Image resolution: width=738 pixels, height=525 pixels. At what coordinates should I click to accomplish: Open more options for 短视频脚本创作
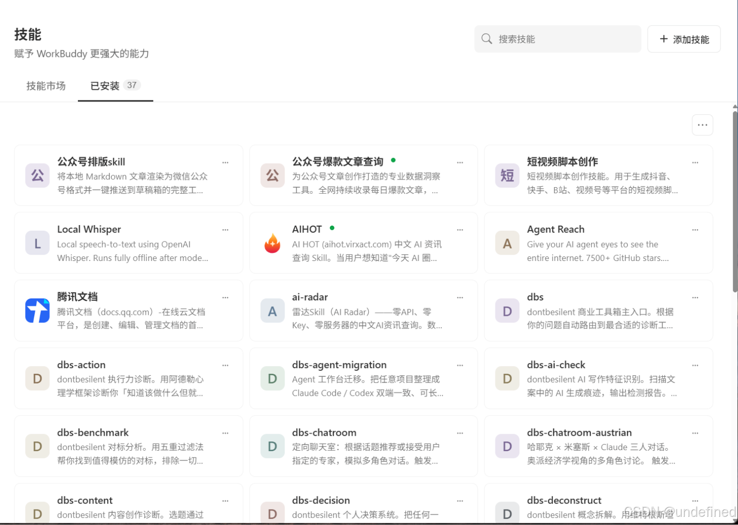pos(695,163)
